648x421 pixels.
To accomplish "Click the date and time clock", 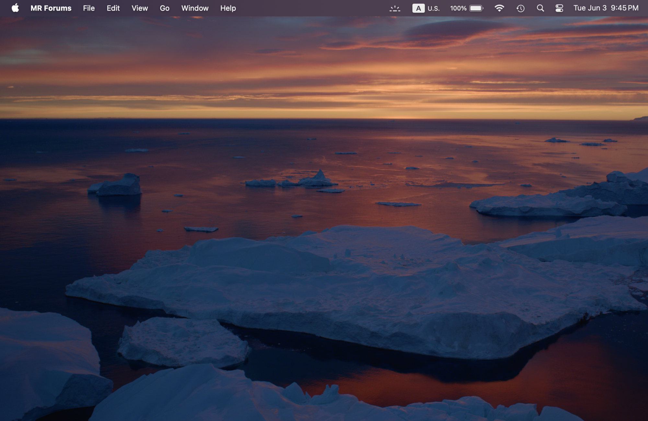I will 606,8.
